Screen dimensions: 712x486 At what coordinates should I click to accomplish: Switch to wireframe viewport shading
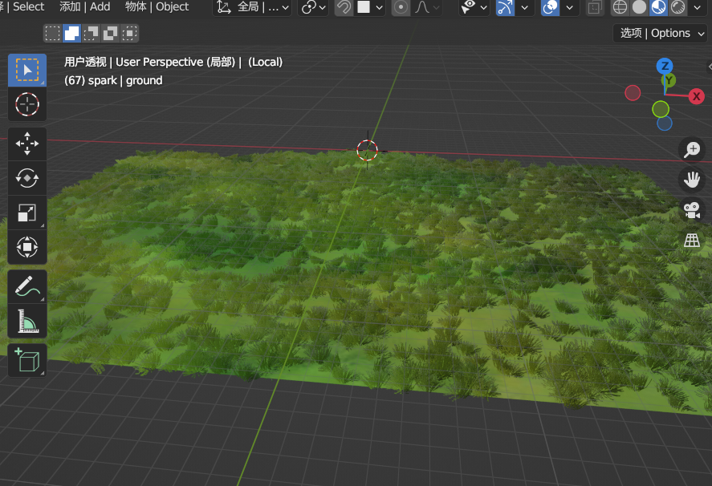pos(620,8)
